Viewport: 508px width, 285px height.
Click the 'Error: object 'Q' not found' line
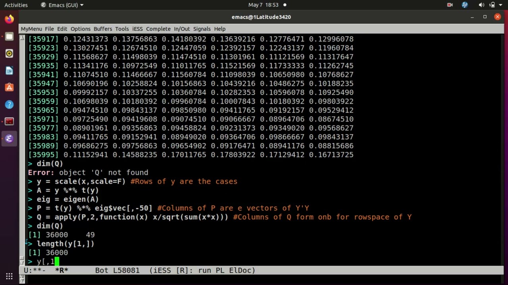[88, 173]
